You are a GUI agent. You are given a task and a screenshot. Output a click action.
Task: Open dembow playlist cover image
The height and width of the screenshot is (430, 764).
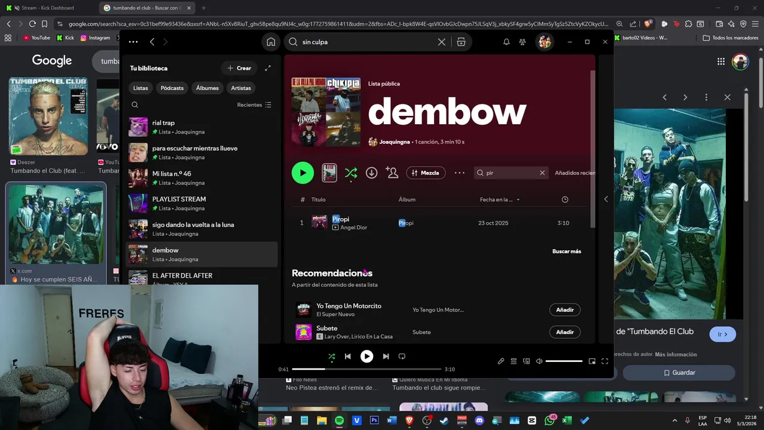tap(326, 112)
